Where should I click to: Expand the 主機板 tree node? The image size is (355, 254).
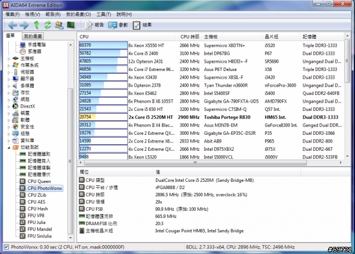point(9,59)
